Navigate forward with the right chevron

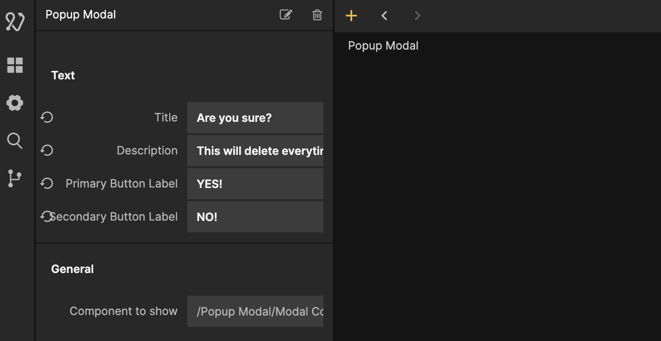pos(417,16)
